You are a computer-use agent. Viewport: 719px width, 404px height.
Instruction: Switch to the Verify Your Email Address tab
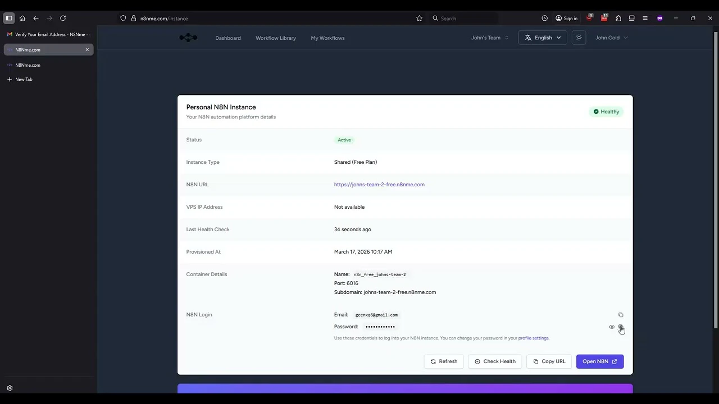coord(48,34)
